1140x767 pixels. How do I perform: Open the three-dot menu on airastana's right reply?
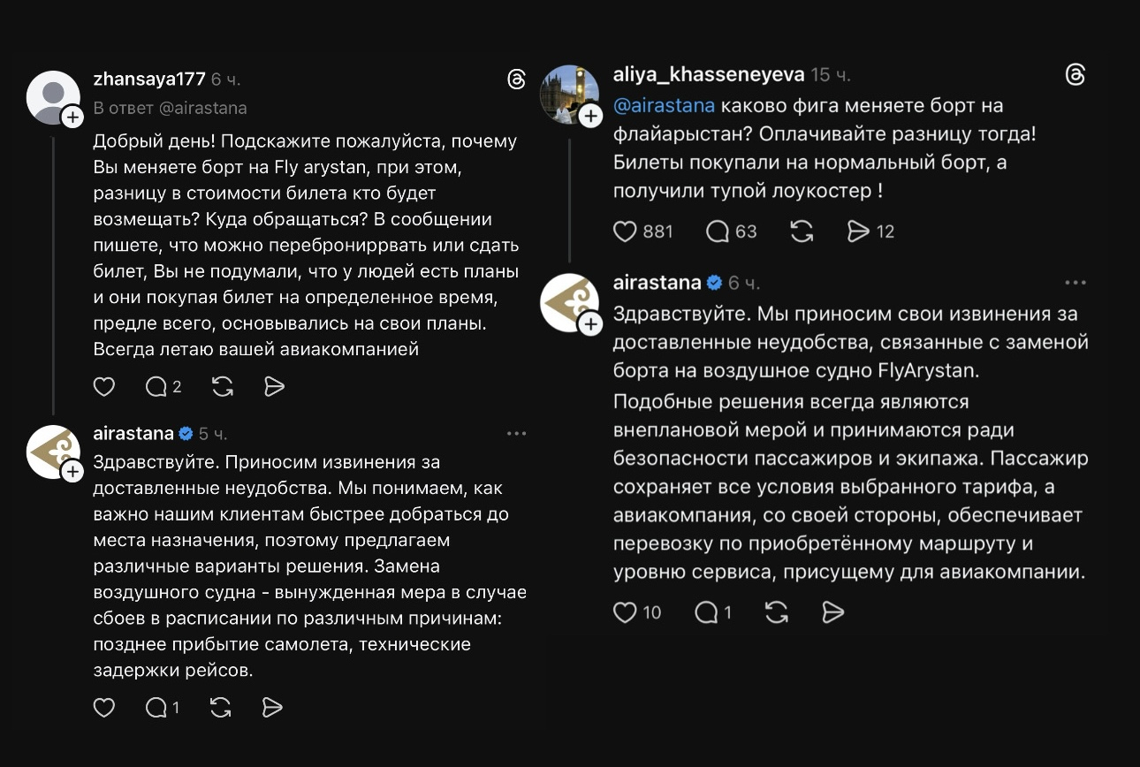[x=1075, y=281]
